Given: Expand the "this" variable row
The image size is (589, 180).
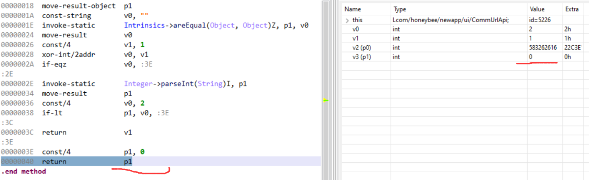Looking at the screenshot, I should click(348, 20).
